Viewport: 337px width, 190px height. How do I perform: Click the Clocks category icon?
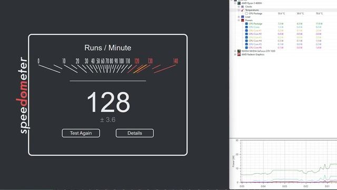coord(242,7)
